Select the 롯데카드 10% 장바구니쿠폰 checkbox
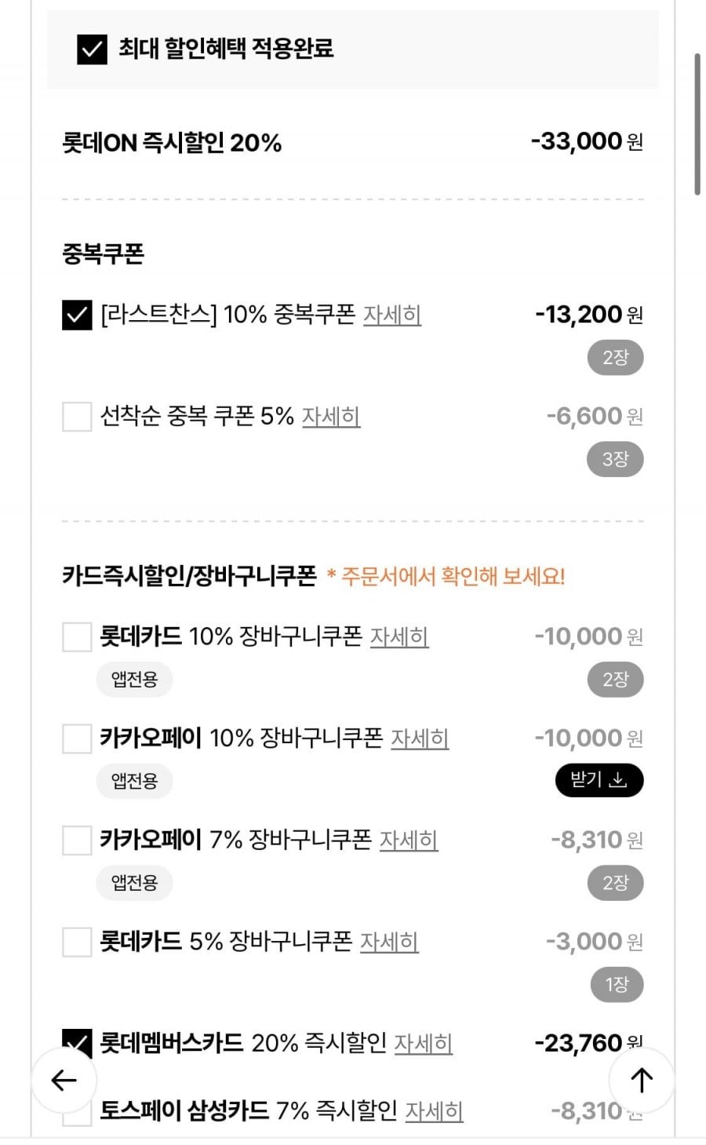 [x=77, y=636]
